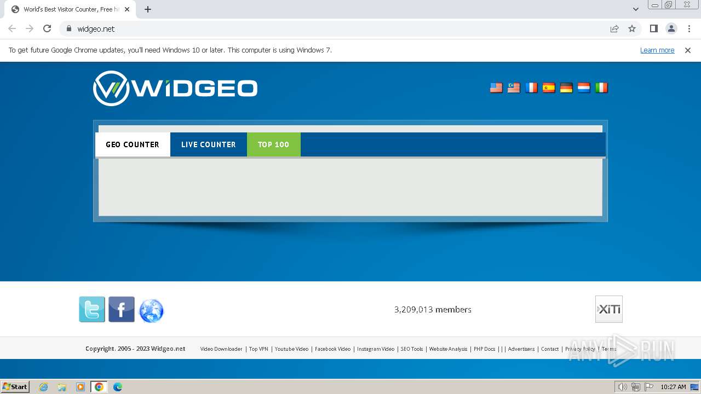The height and width of the screenshot is (394, 701).
Task: Close the Widgeo browser tab
Action: [127, 9]
